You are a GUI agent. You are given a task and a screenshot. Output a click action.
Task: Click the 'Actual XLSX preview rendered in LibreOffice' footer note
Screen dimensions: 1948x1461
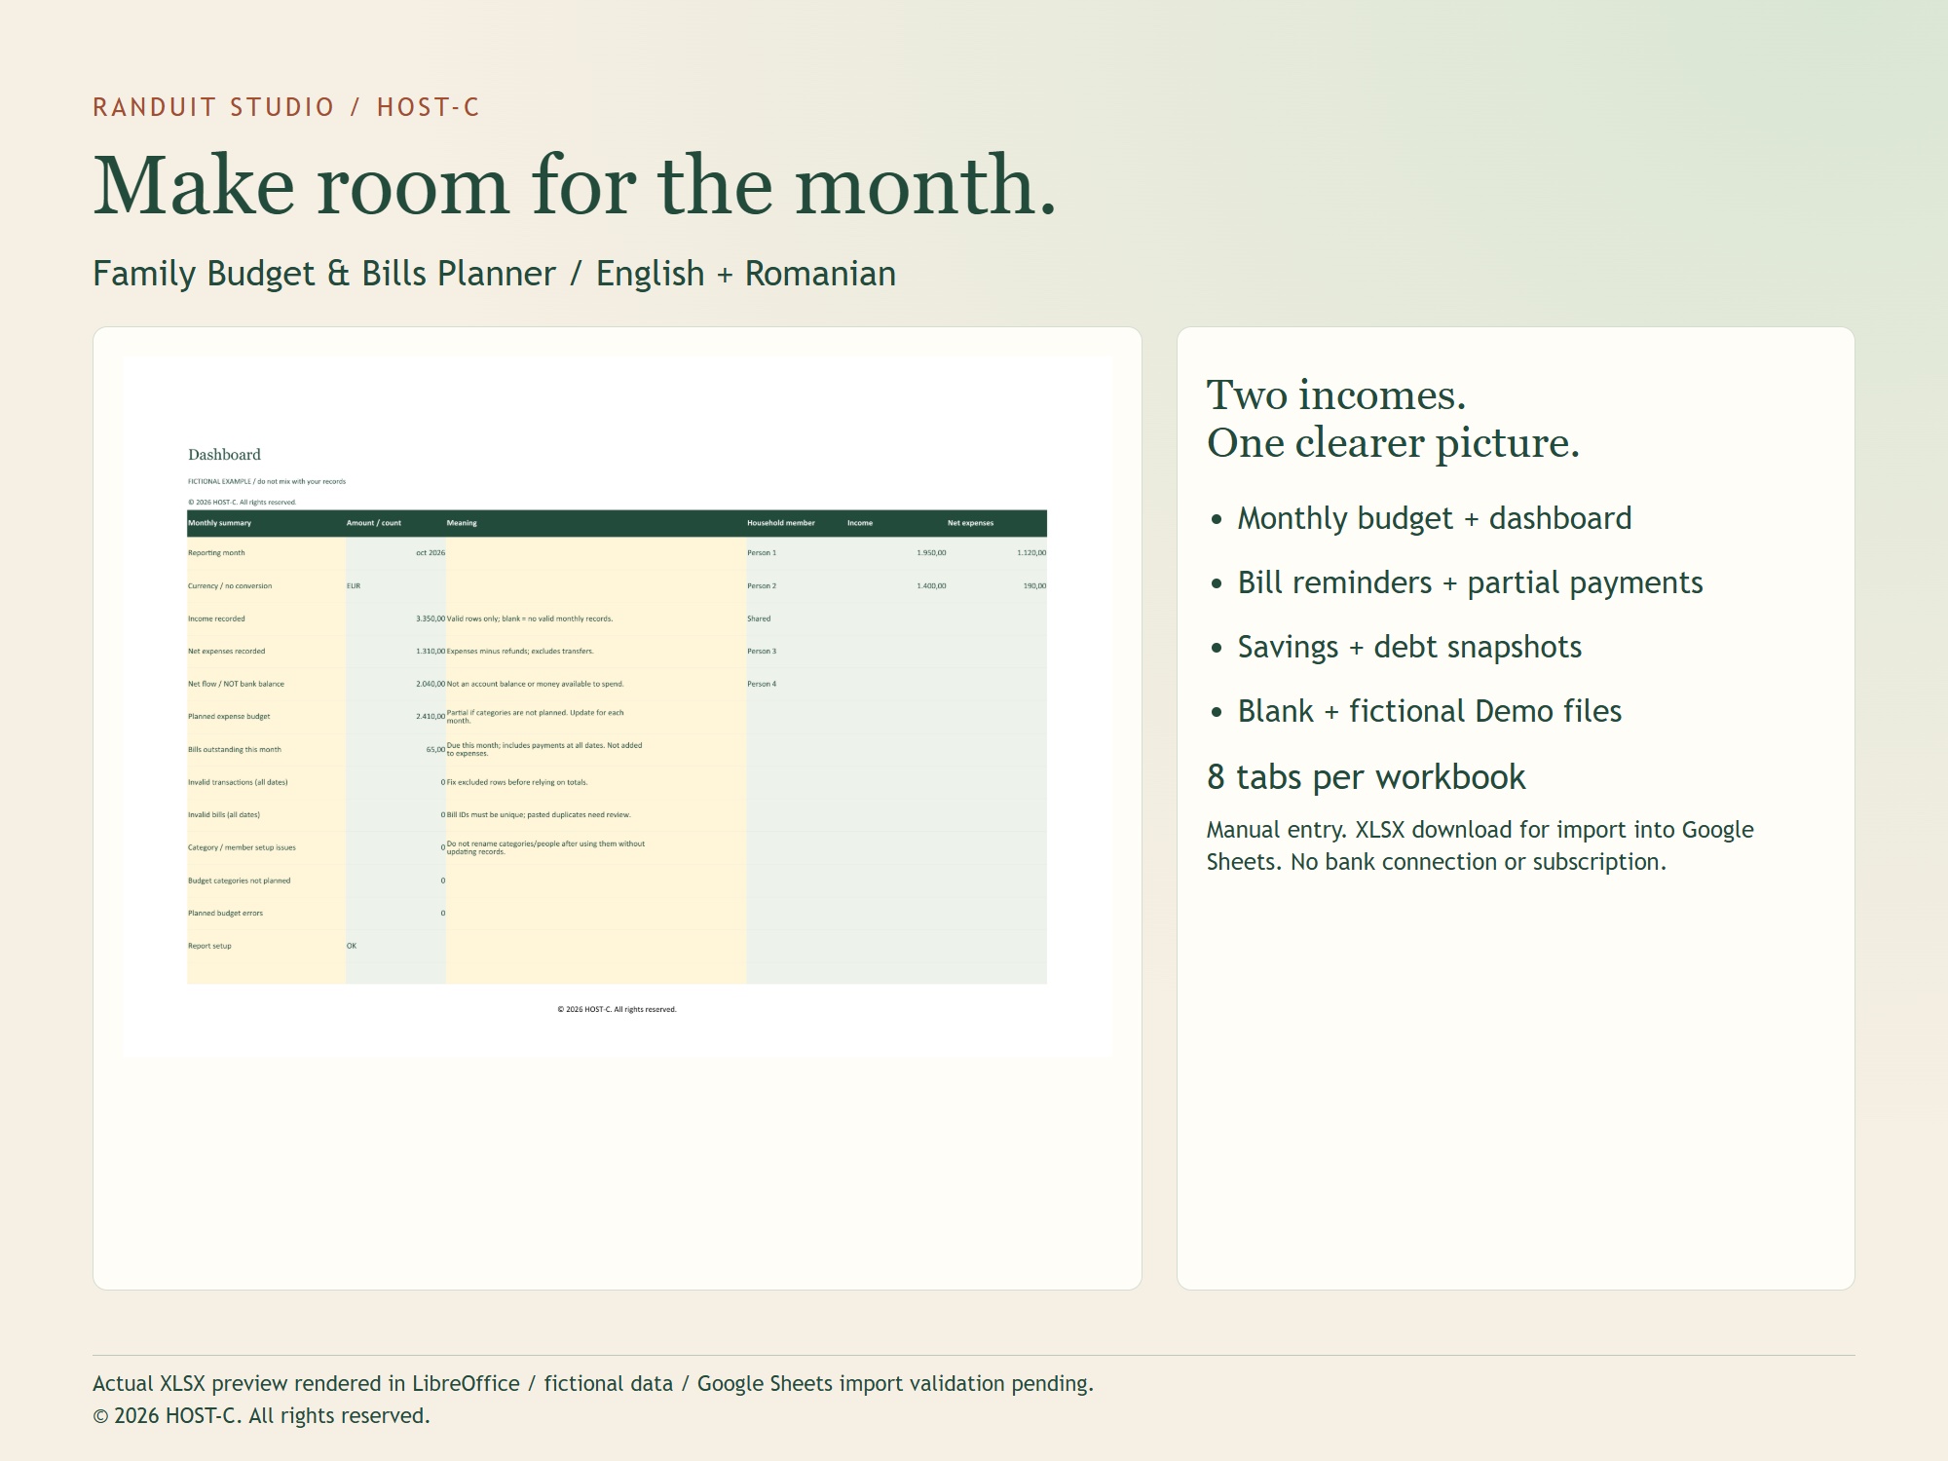pos(593,1383)
